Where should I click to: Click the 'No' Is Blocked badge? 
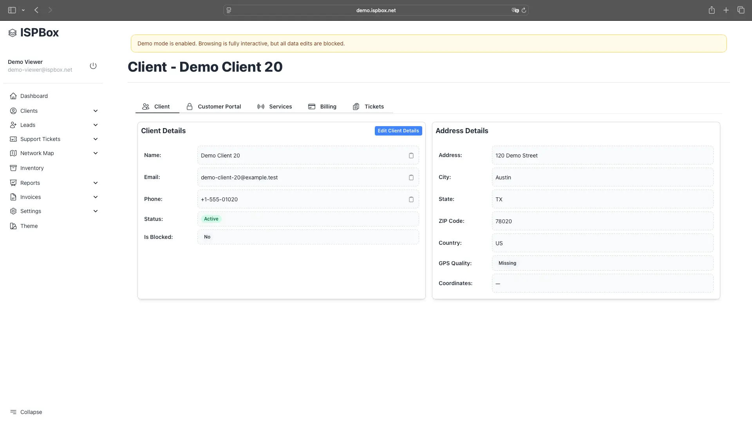point(207,237)
